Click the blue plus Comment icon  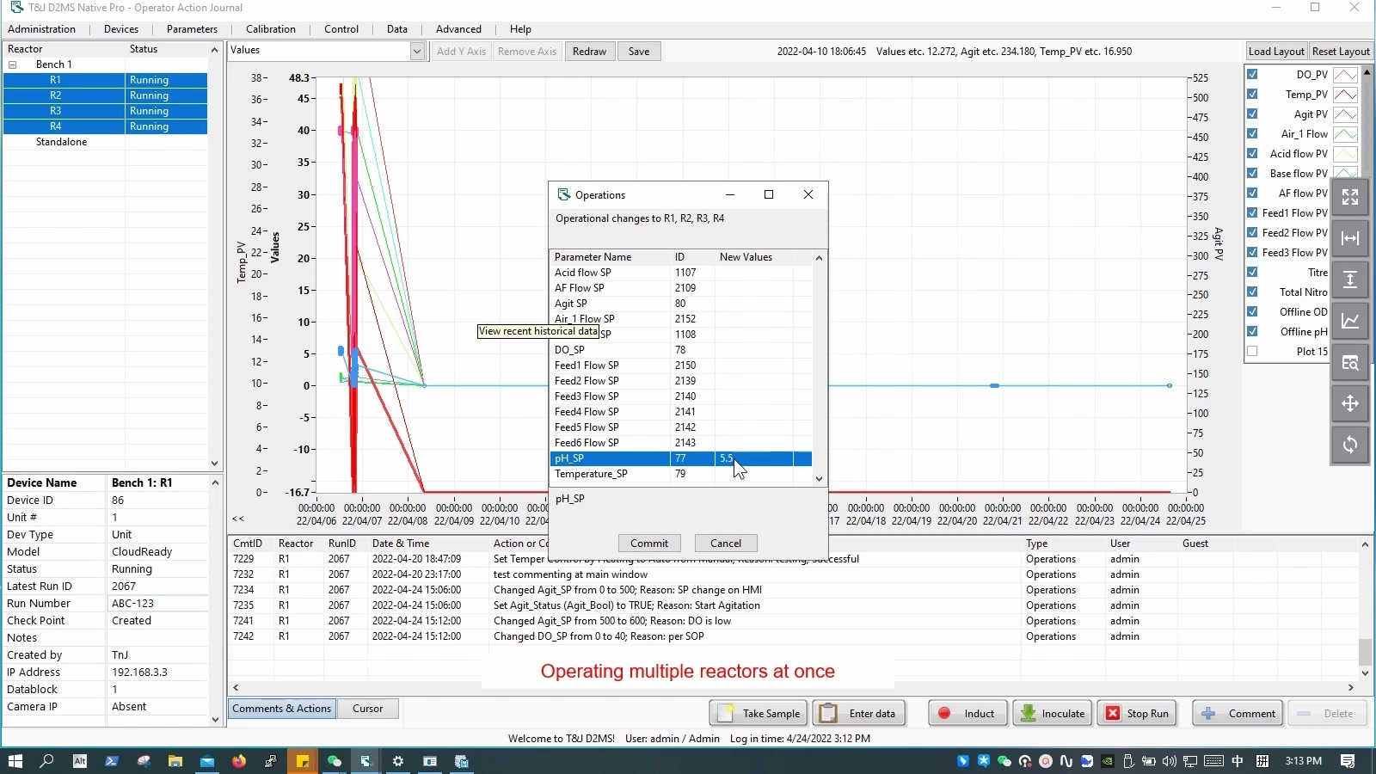(1208, 713)
